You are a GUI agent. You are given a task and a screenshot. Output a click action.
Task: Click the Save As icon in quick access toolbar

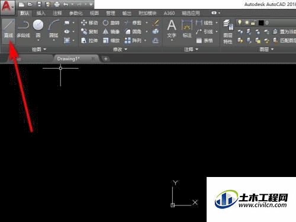(x=48, y=4)
